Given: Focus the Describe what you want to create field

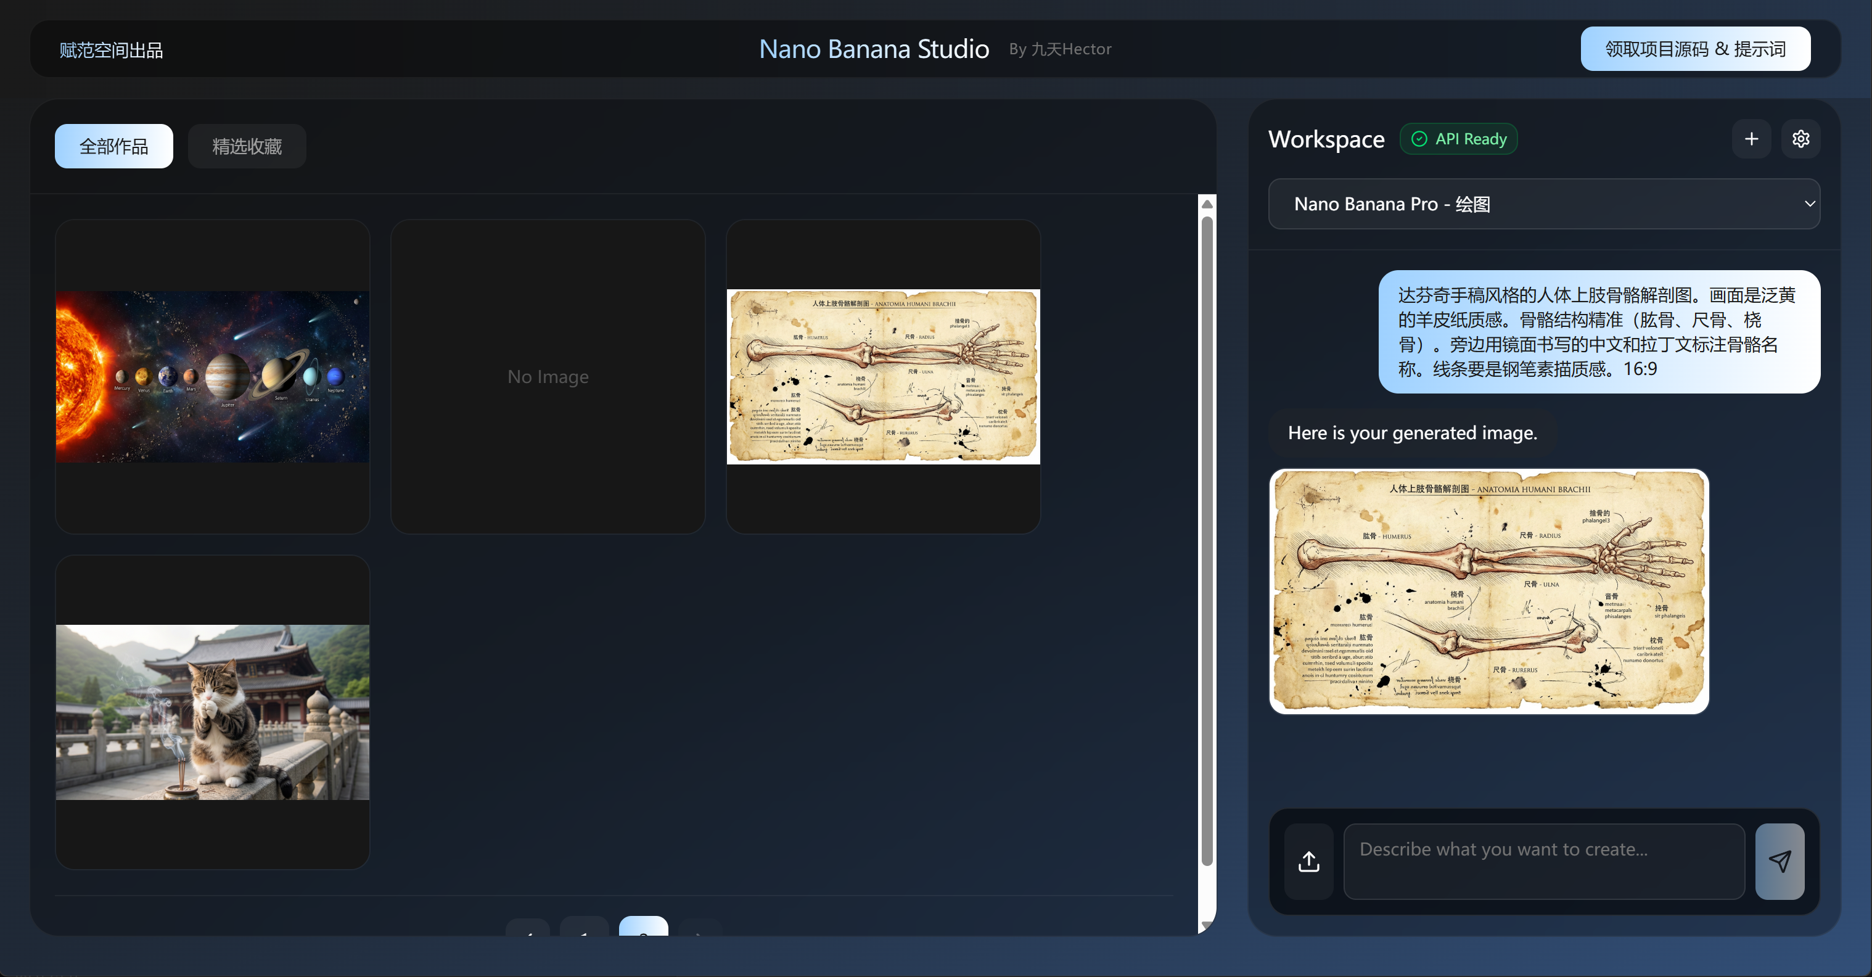Looking at the screenshot, I should pyautogui.click(x=1543, y=862).
